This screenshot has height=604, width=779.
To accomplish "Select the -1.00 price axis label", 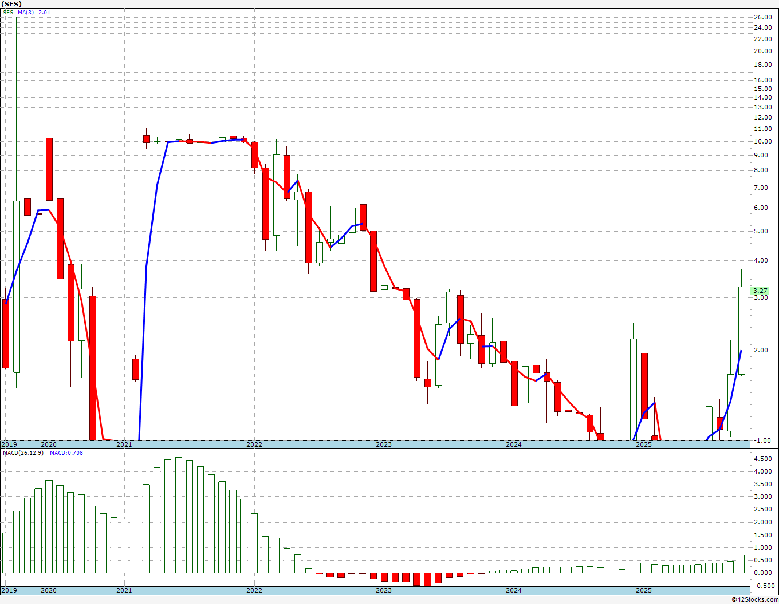I will [763, 441].
